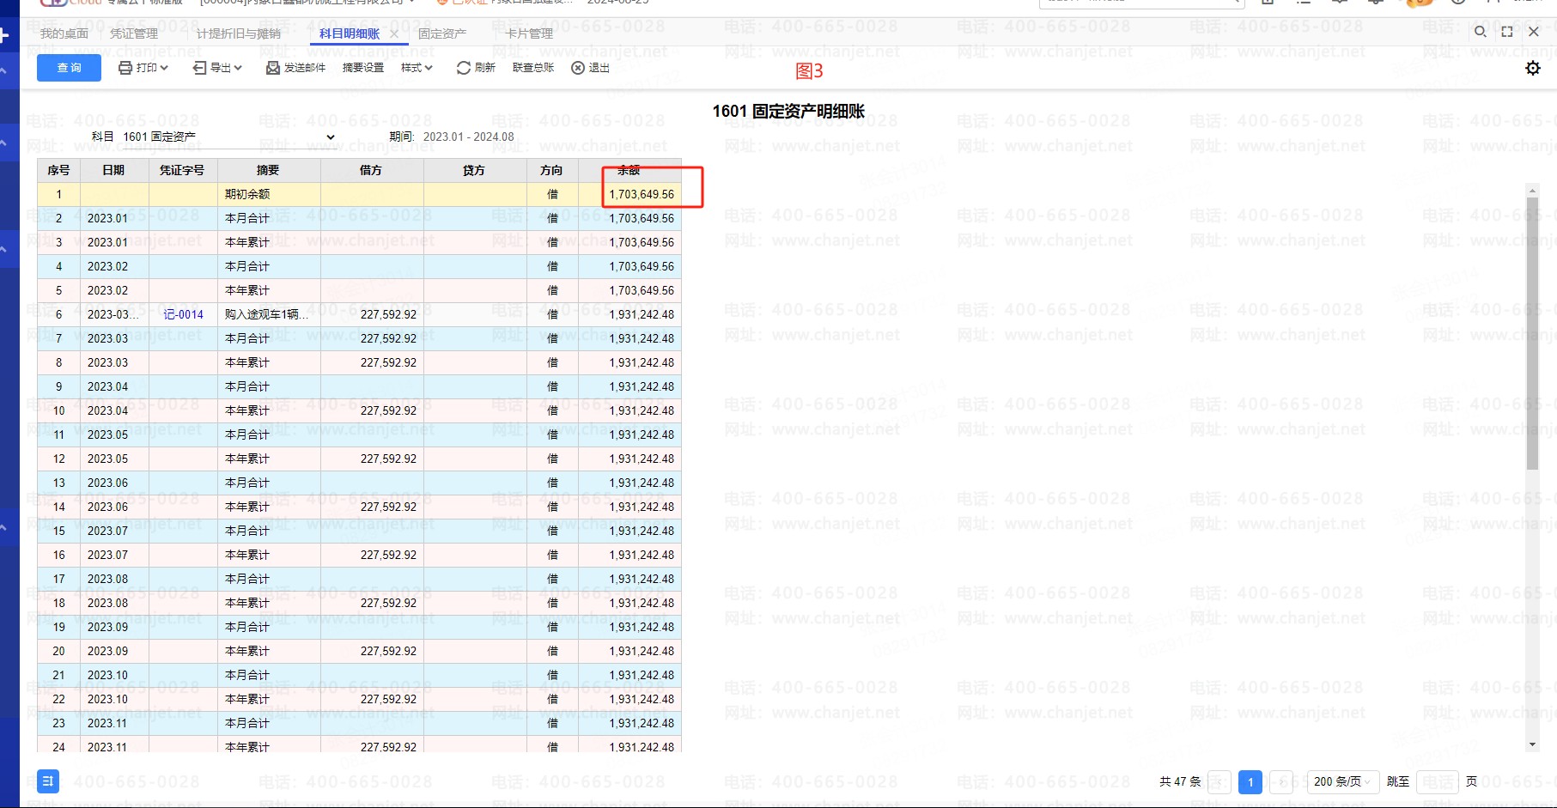The height and width of the screenshot is (808, 1557).
Task: Click the blue list icon at bottom left
Action: click(x=48, y=781)
